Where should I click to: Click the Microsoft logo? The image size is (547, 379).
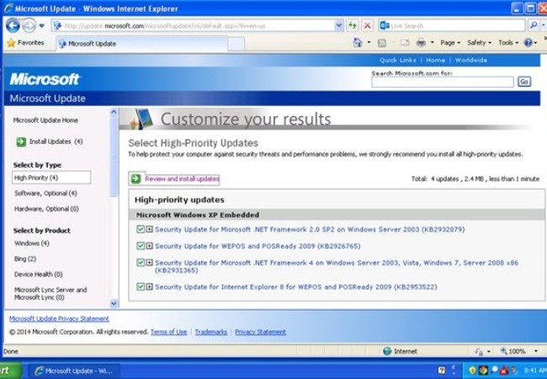click(45, 79)
